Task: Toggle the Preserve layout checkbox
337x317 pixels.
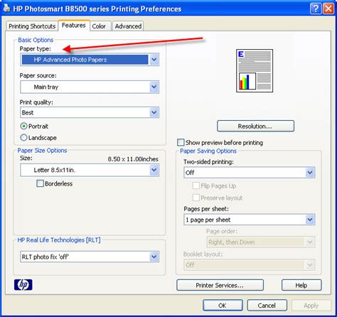Action: pos(196,198)
